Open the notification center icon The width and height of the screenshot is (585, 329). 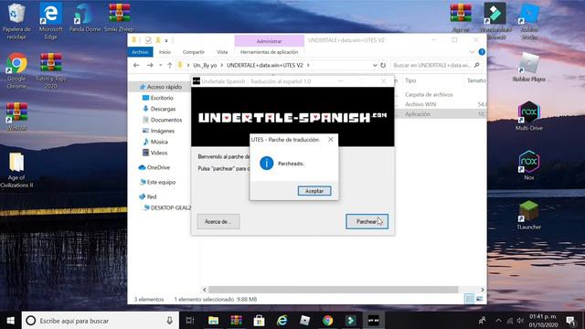tap(570, 321)
